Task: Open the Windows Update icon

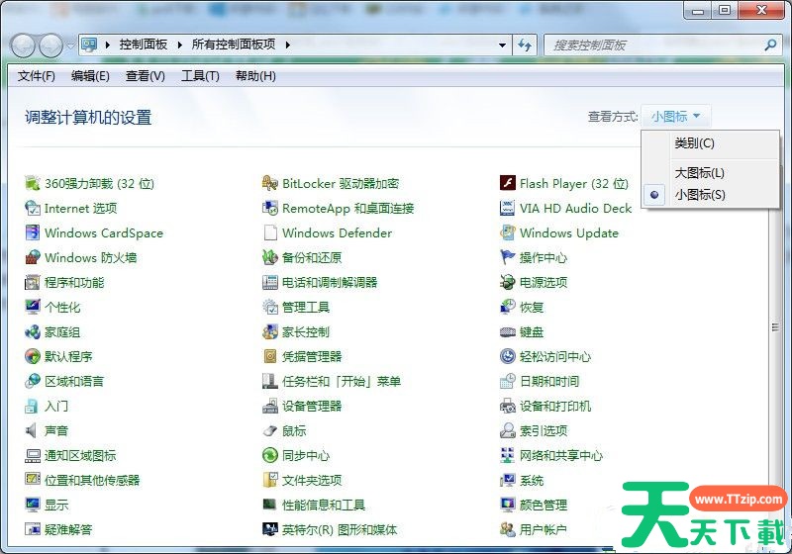Action: (x=508, y=233)
